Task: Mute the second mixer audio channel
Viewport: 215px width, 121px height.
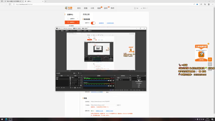Action: [111, 86]
